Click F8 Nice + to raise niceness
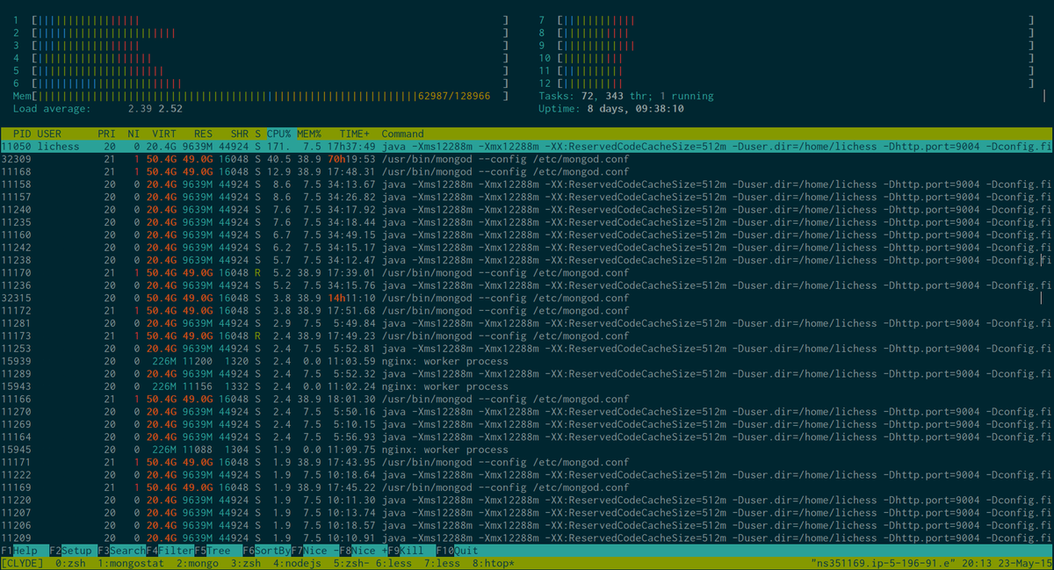The width and height of the screenshot is (1054, 570). (x=365, y=550)
